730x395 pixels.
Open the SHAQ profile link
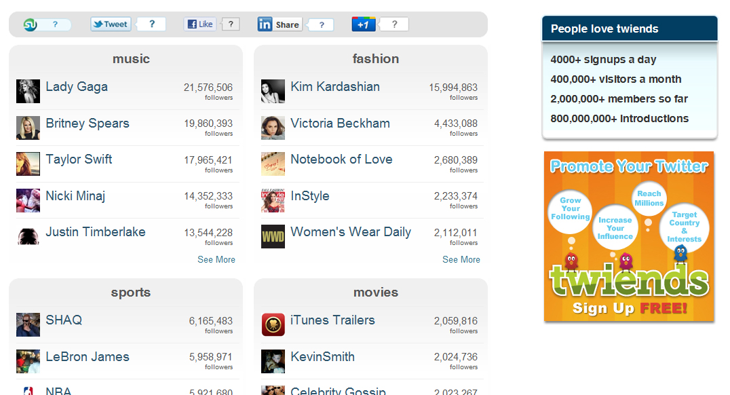point(64,320)
